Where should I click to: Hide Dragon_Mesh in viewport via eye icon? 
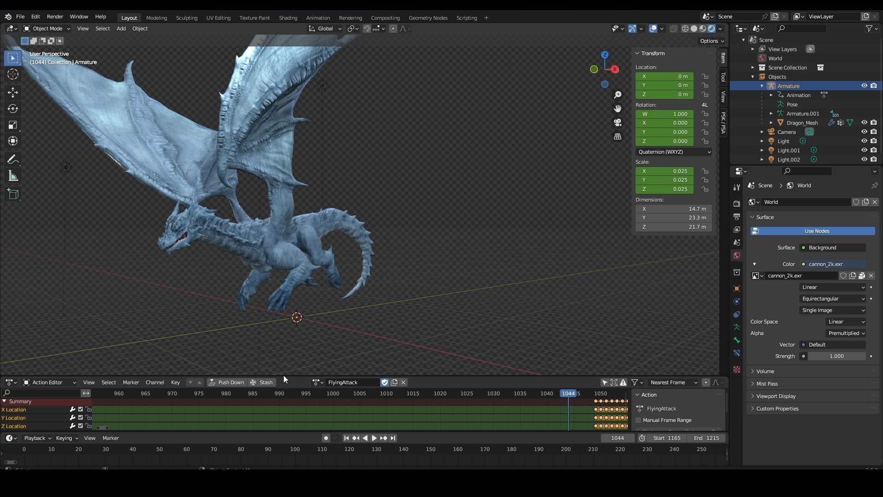coord(864,122)
